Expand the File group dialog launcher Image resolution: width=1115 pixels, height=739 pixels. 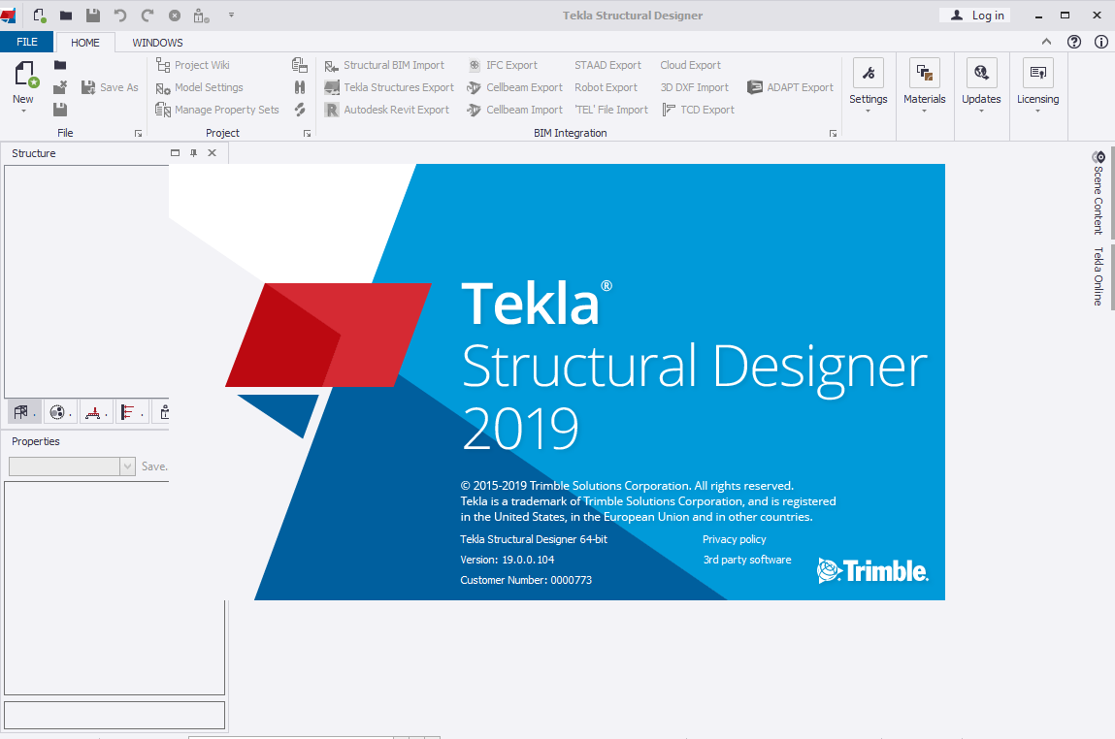(x=138, y=134)
